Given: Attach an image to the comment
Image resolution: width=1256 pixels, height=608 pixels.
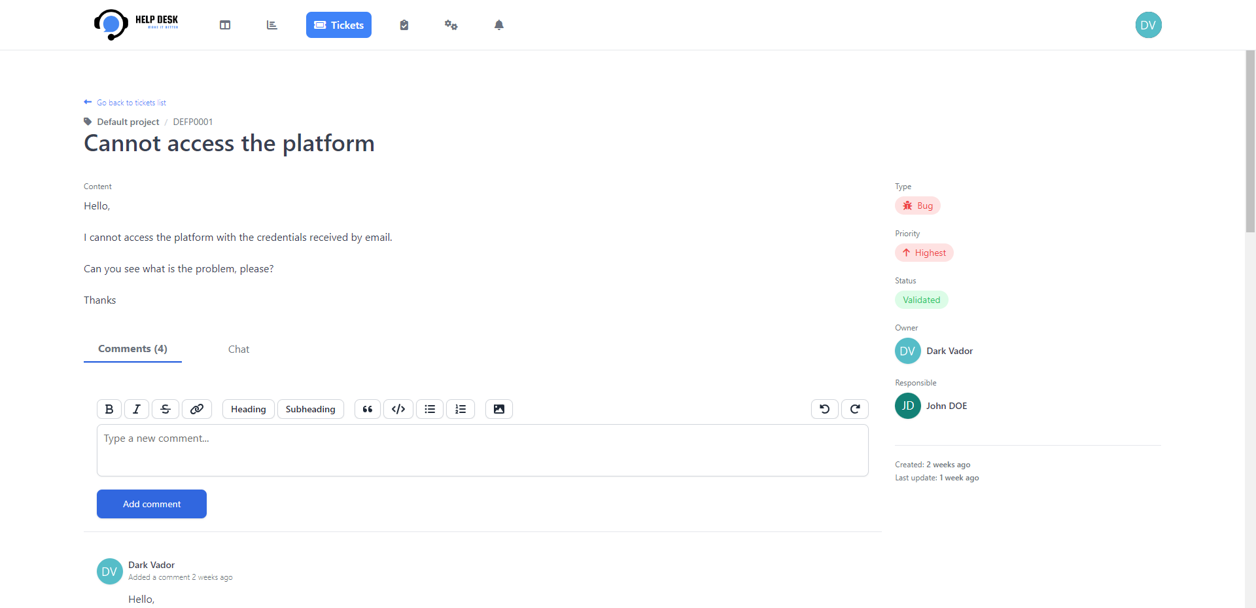Looking at the screenshot, I should pos(499,409).
